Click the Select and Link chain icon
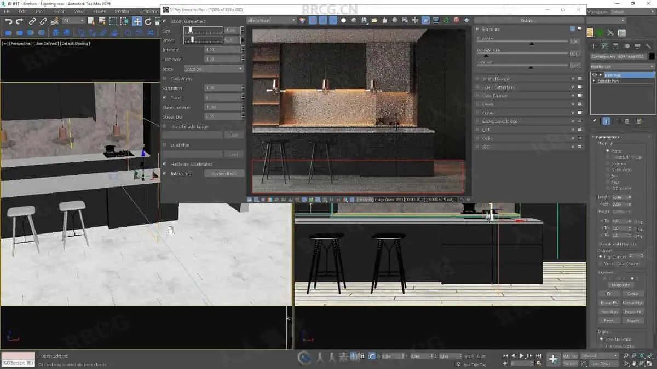The image size is (657, 369). pyautogui.click(x=32, y=21)
